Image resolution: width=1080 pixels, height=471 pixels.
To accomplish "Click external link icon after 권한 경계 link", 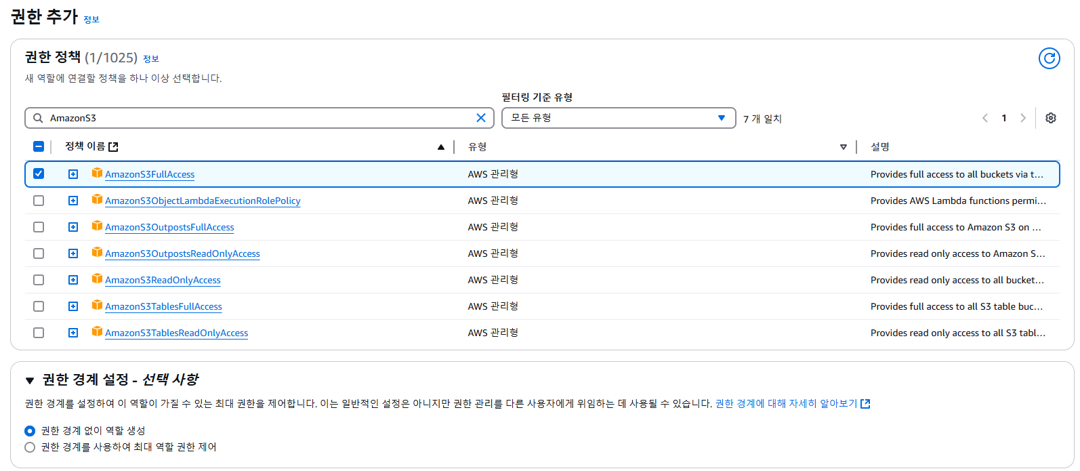I will pos(865,404).
